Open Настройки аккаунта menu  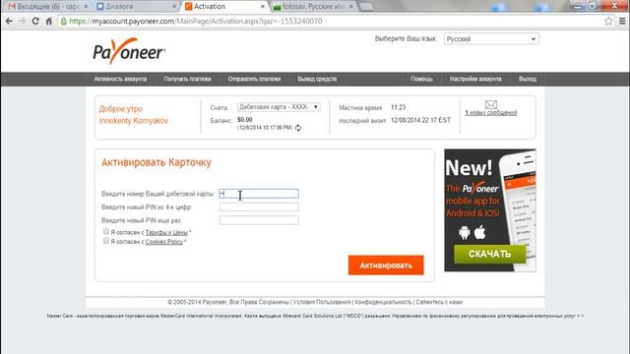[x=475, y=79]
